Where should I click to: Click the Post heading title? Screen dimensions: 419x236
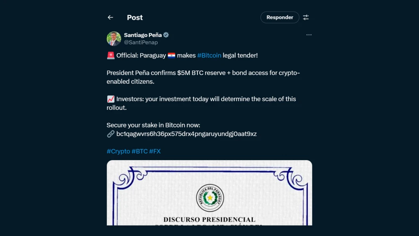[x=135, y=18]
